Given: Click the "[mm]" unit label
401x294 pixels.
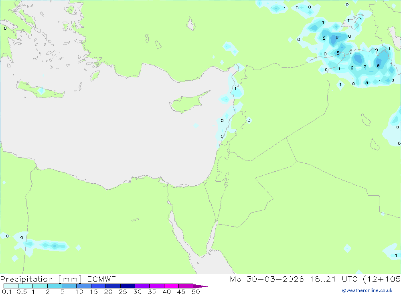Looking at the screenshot, I should tap(70, 279).
